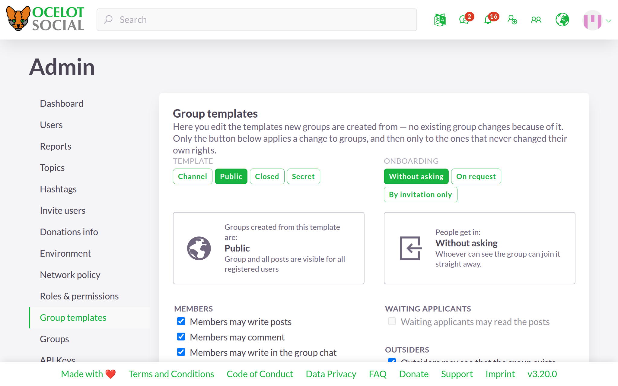The image size is (618, 386).
Task: Open Code of Conduct footer link
Action: coord(260,374)
